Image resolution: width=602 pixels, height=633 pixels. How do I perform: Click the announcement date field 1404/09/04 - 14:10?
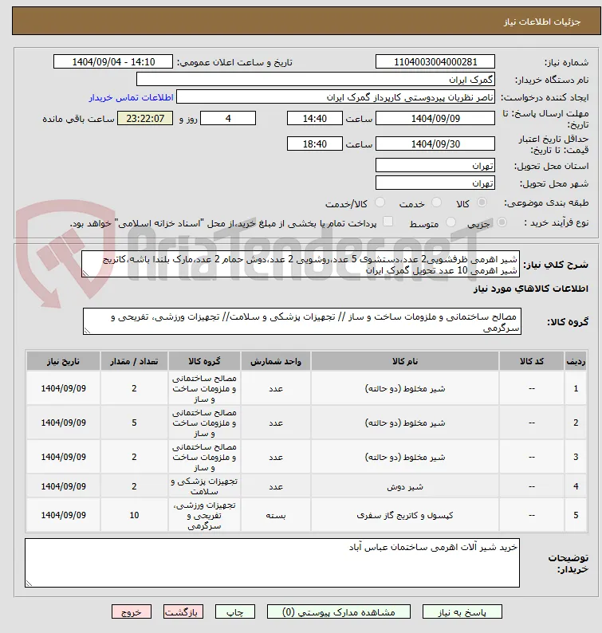113,61
